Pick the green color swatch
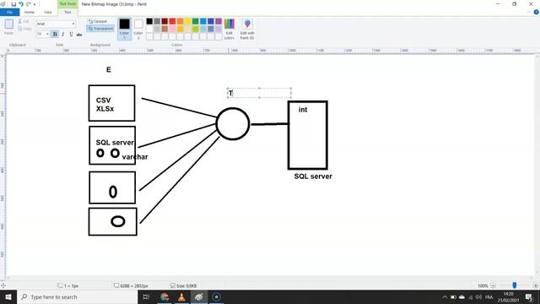 click(195, 21)
